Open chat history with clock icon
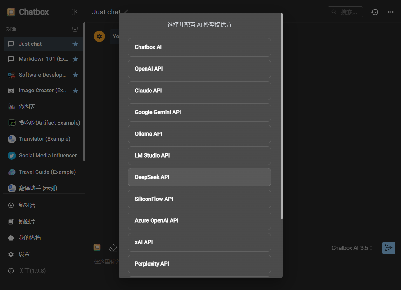Screen dimensions: 401x290 tap(375, 12)
